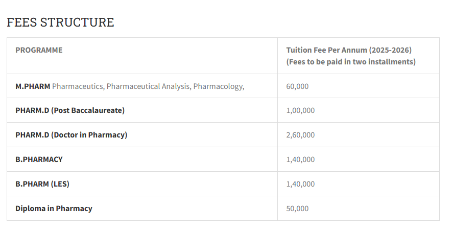Click the 1,00,000 fee value
This screenshot has width=453, height=230.
300,110
